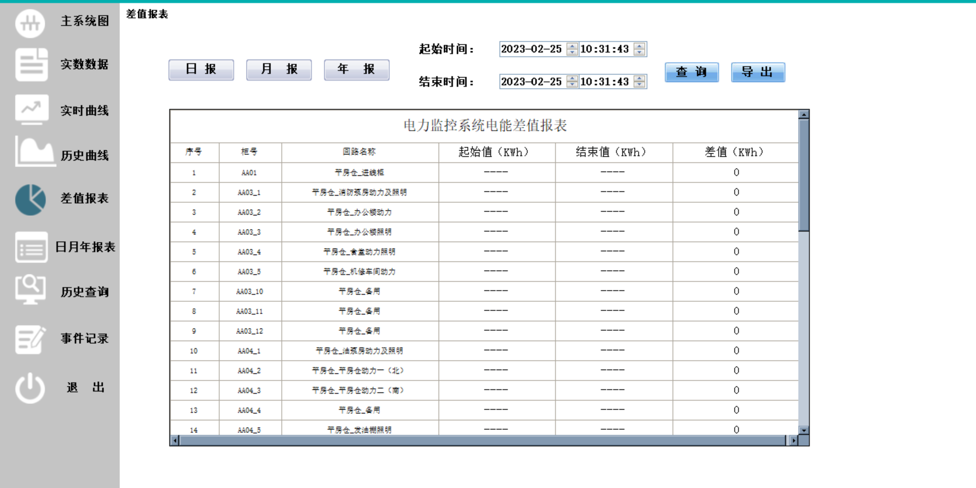This screenshot has height=488, width=976.
Task: Increment the start date with its up arrow
Action: (x=572, y=46)
